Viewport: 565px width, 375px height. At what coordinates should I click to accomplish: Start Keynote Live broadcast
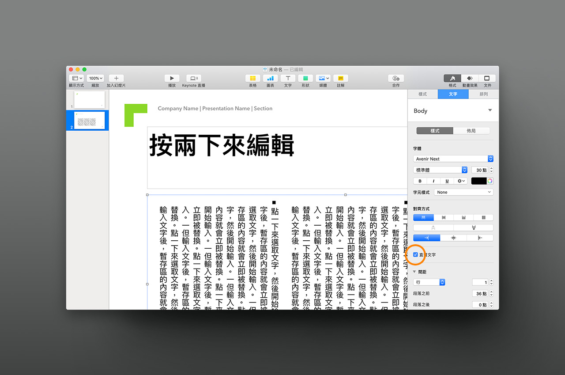click(x=193, y=78)
